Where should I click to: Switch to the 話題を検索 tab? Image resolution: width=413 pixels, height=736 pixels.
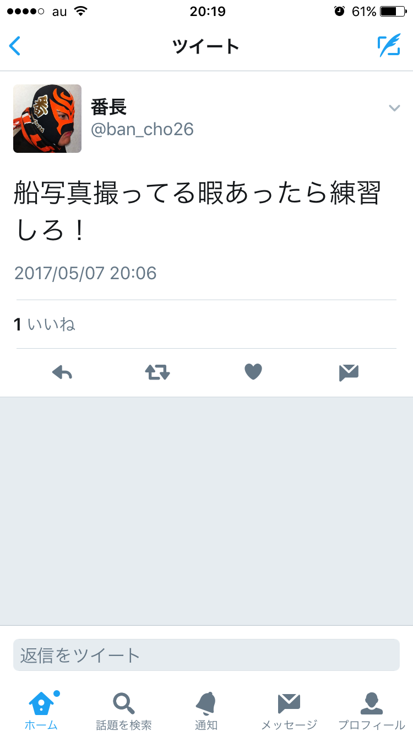click(x=124, y=711)
